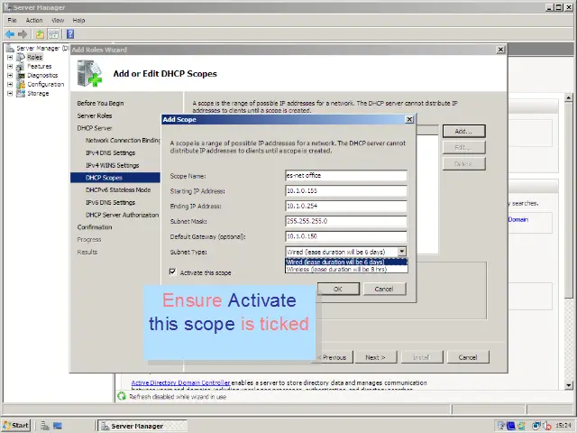The height and width of the screenshot is (433, 577).
Task: Click the Diagnostics icon in the tree
Action: coord(21,75)
